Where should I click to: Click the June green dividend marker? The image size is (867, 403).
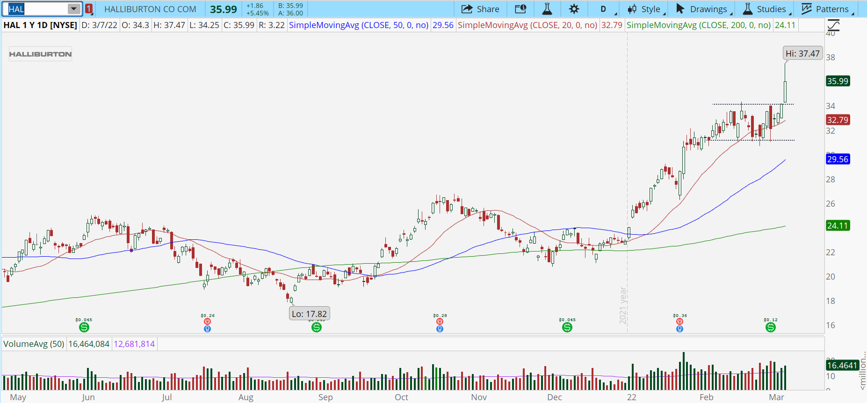[84, 327]
